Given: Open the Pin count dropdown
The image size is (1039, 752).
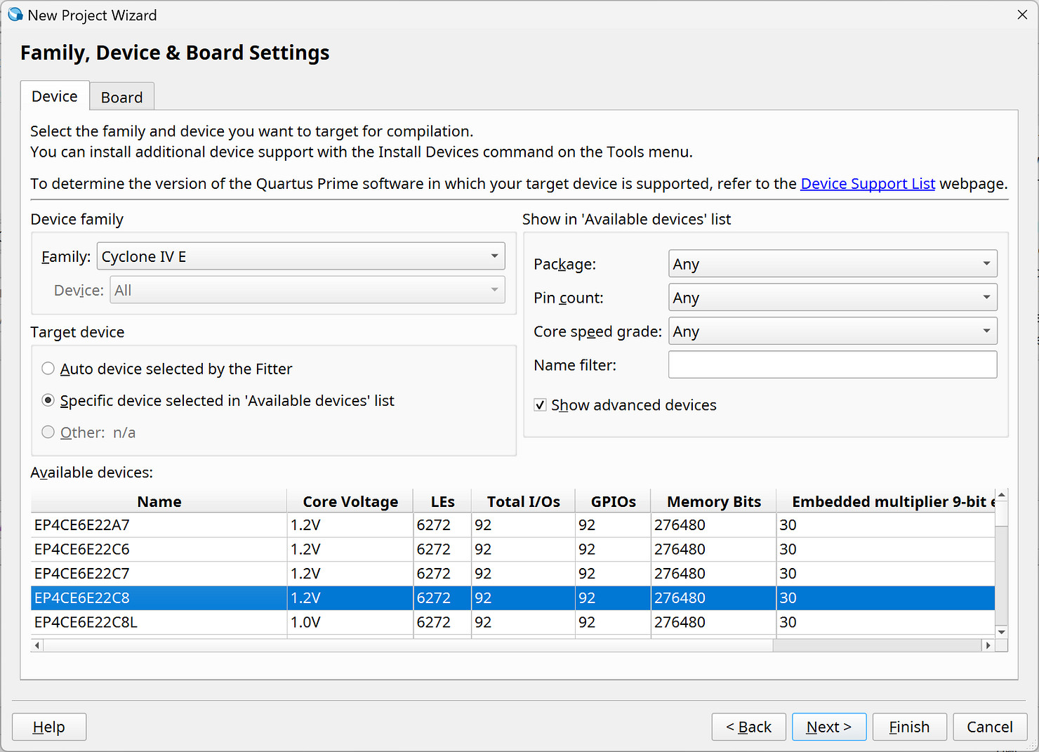Looking at the screenshot, I should (832, 298).
